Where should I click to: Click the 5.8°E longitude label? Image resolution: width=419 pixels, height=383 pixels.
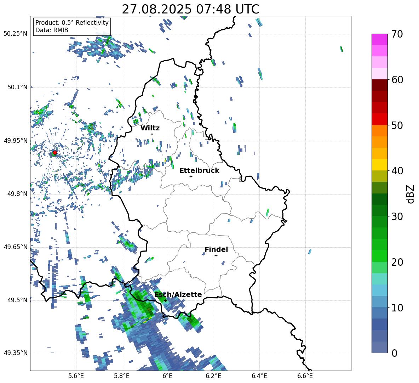coord(122,376)
